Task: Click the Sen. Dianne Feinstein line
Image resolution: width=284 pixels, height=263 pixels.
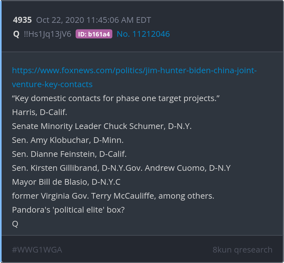Action: (69, 154)
